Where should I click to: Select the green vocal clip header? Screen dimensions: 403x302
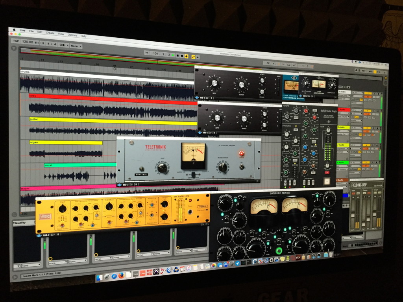pos(80,165)
